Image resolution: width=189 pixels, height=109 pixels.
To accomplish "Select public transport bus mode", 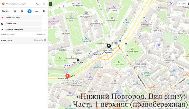I will (x=22, y=11).
